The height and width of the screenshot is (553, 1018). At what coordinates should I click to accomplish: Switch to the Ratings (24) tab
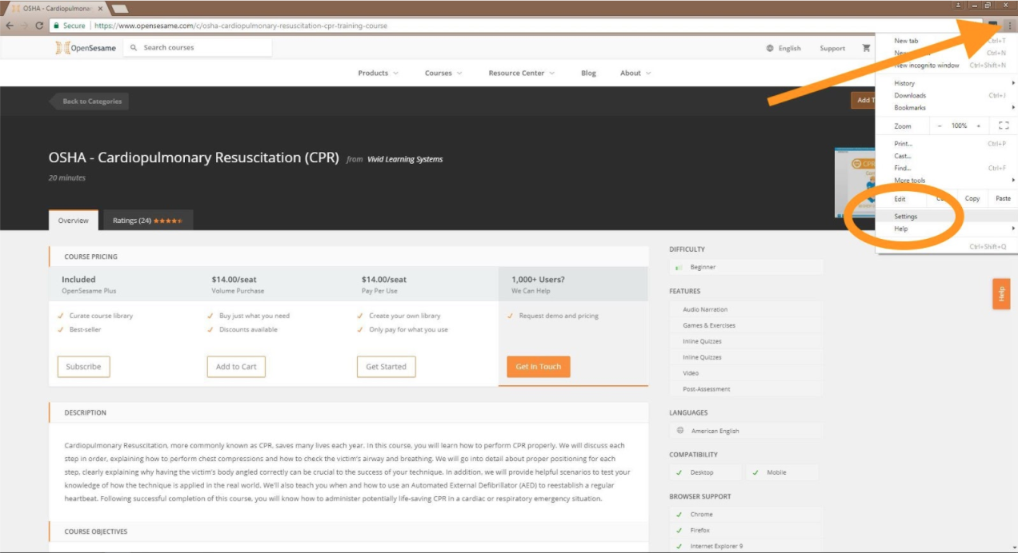[x=148, y=221]
